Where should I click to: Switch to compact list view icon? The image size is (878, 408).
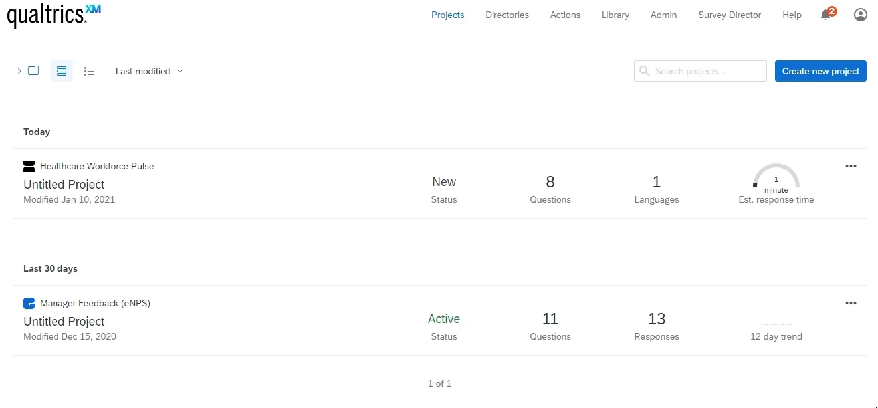click(90, 71)
